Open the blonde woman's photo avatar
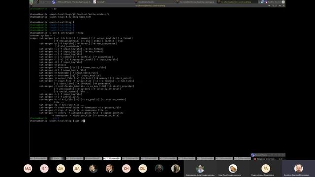The image size is (315, 177). point(110,169)
